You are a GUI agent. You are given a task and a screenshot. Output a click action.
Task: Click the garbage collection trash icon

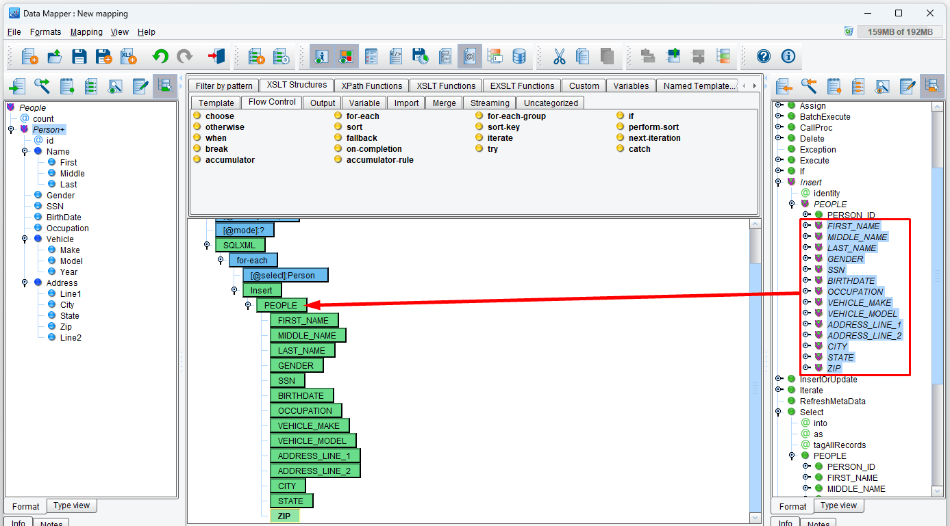(849, 31)
